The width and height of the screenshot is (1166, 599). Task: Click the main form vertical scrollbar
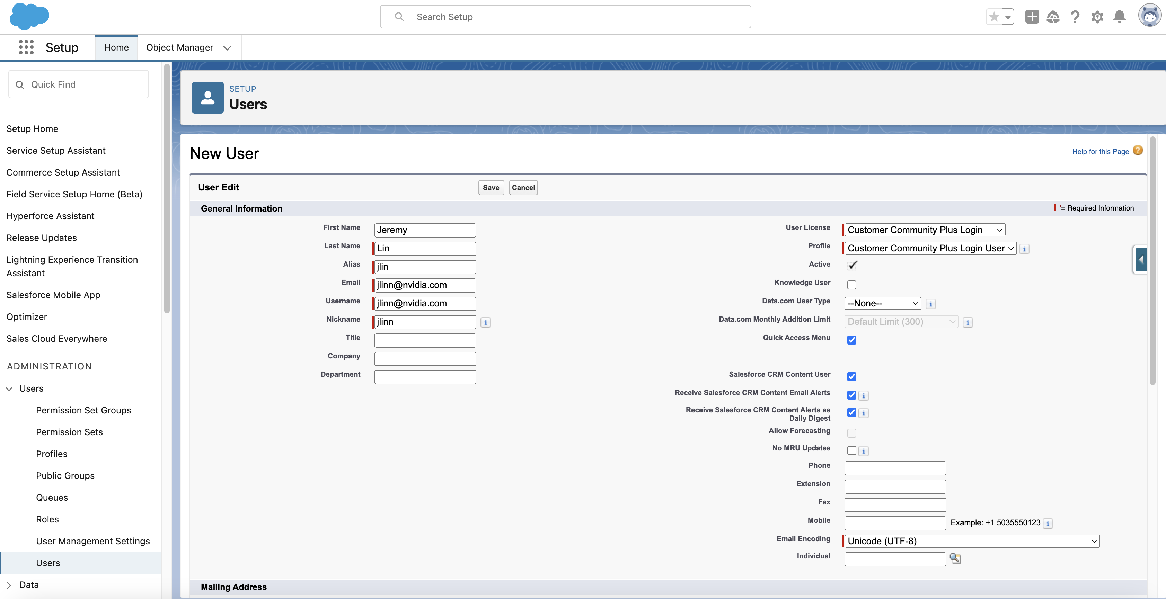(1152, 261)
